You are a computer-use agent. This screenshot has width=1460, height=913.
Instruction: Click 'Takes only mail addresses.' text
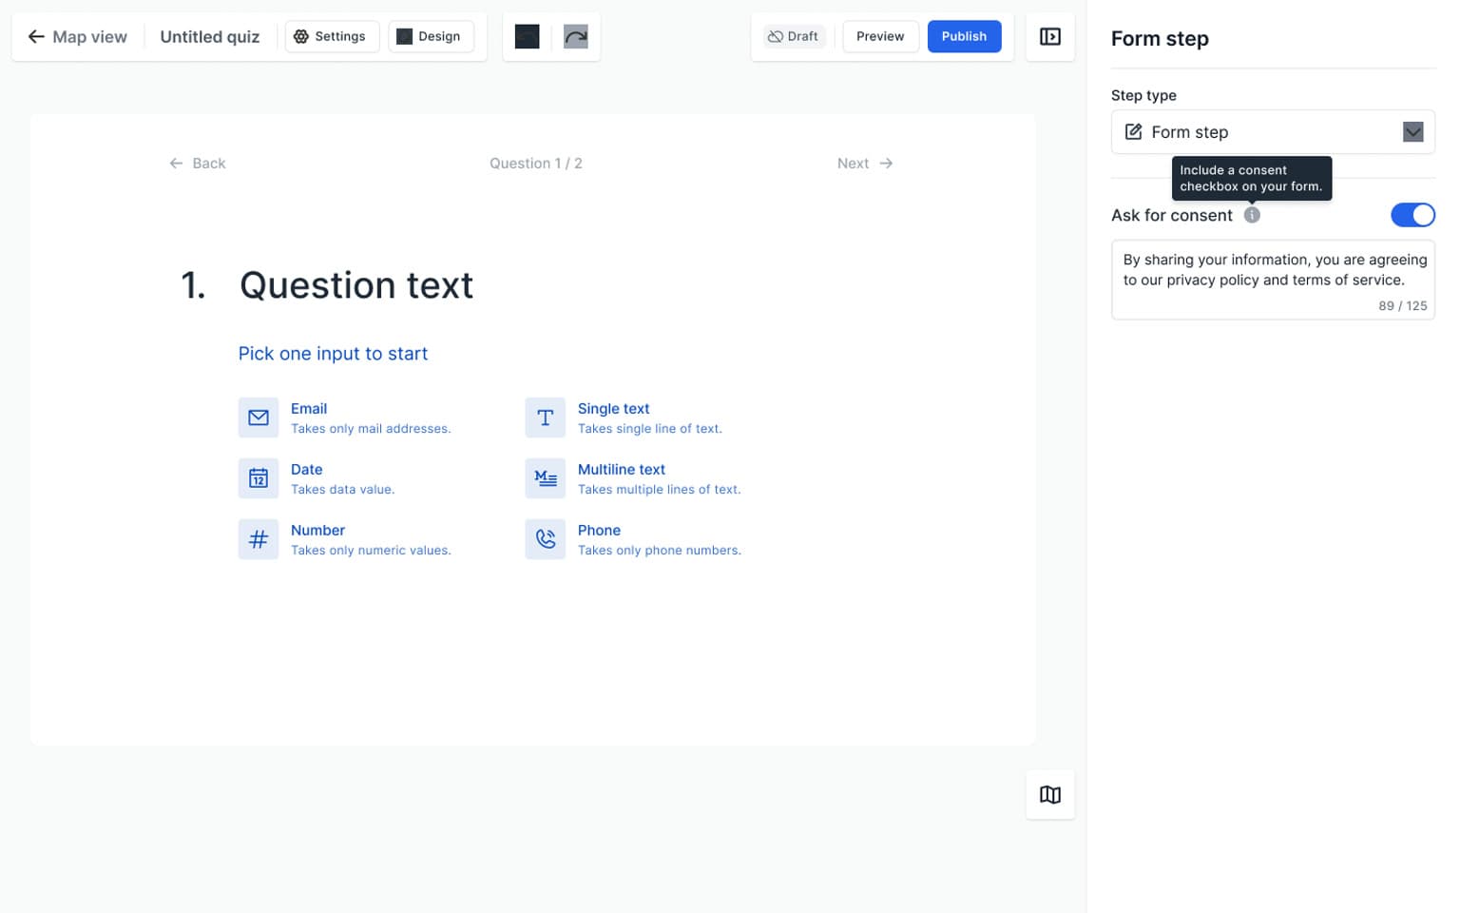(x=371, y=429)
